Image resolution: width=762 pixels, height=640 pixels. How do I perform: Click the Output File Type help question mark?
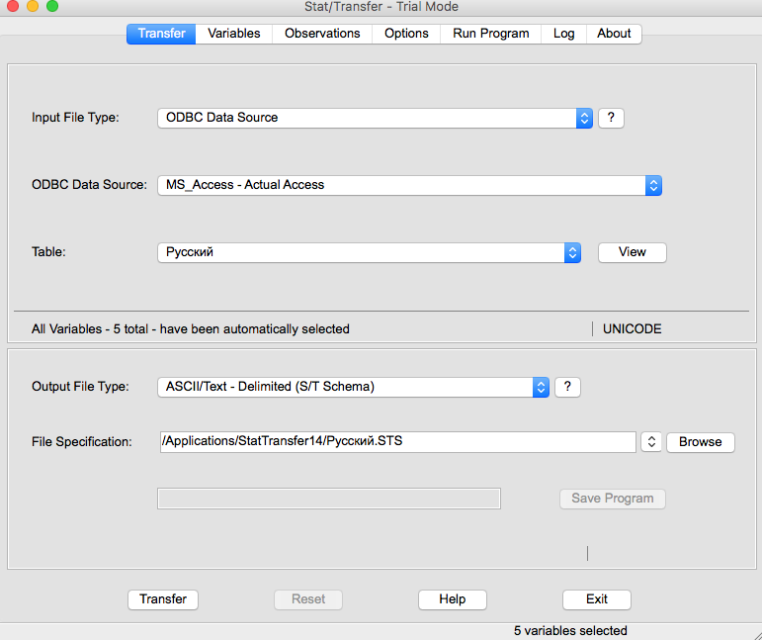tap(567, 387)
